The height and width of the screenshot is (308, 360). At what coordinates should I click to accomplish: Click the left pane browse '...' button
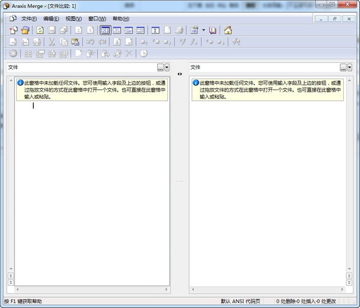(x=160, y=68)
